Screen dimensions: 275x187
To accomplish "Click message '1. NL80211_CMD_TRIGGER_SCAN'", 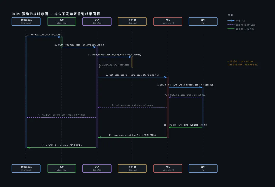I will (44, 35).
